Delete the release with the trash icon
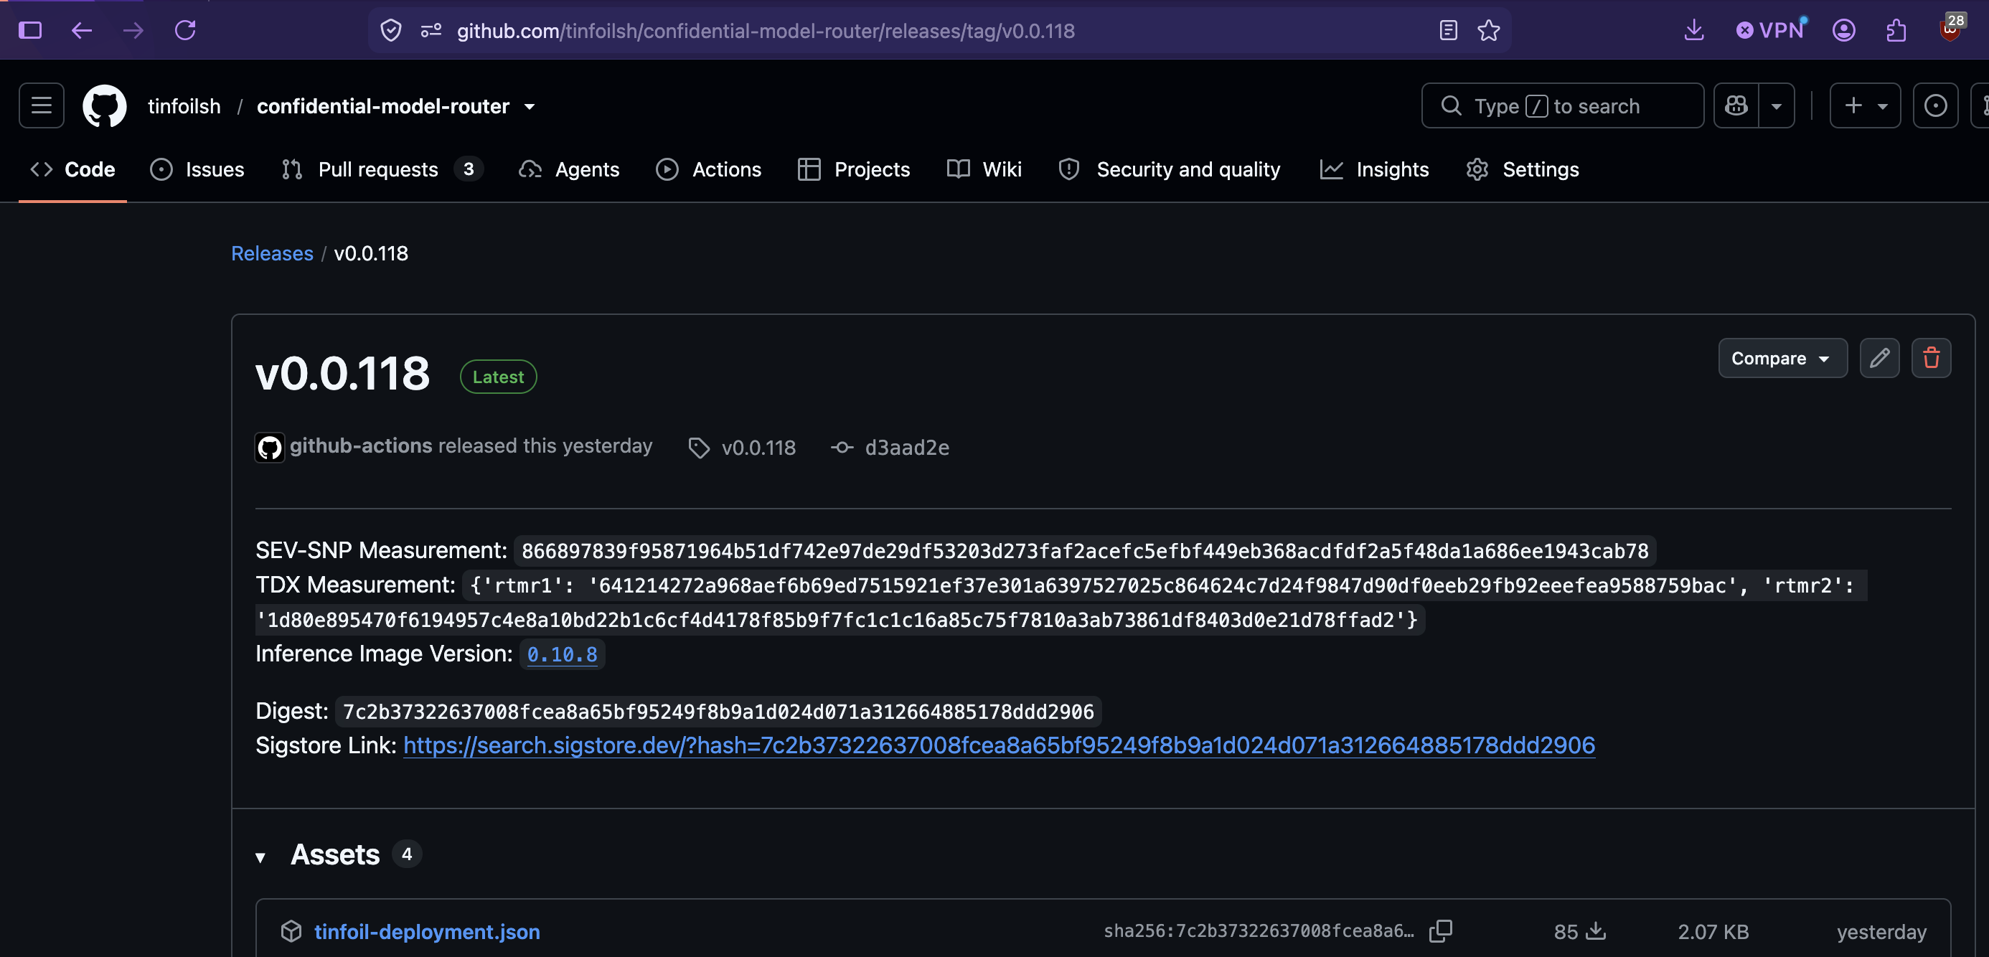Image resolution: width=1989 pixels, height=957 pixels. tap(1931, 358)
